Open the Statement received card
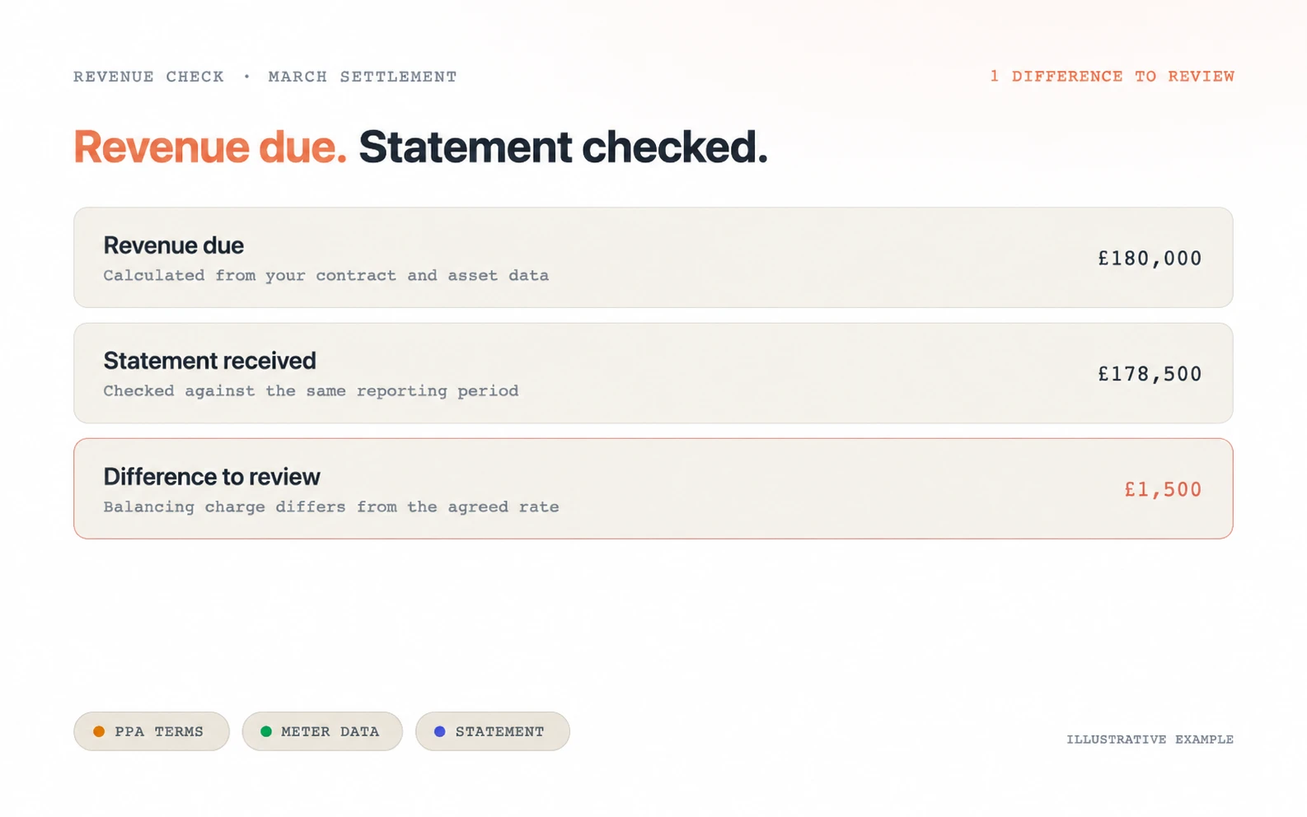The image size is (1307, 817). 653,373
